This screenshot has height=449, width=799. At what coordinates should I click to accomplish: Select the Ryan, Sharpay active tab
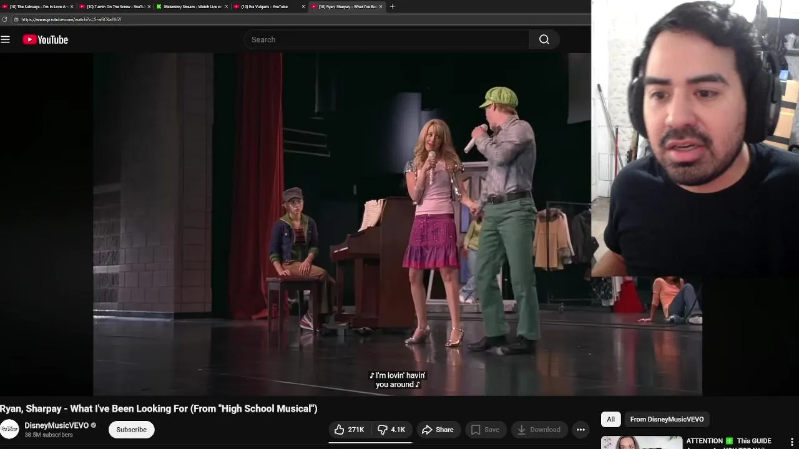click(347, 6)
